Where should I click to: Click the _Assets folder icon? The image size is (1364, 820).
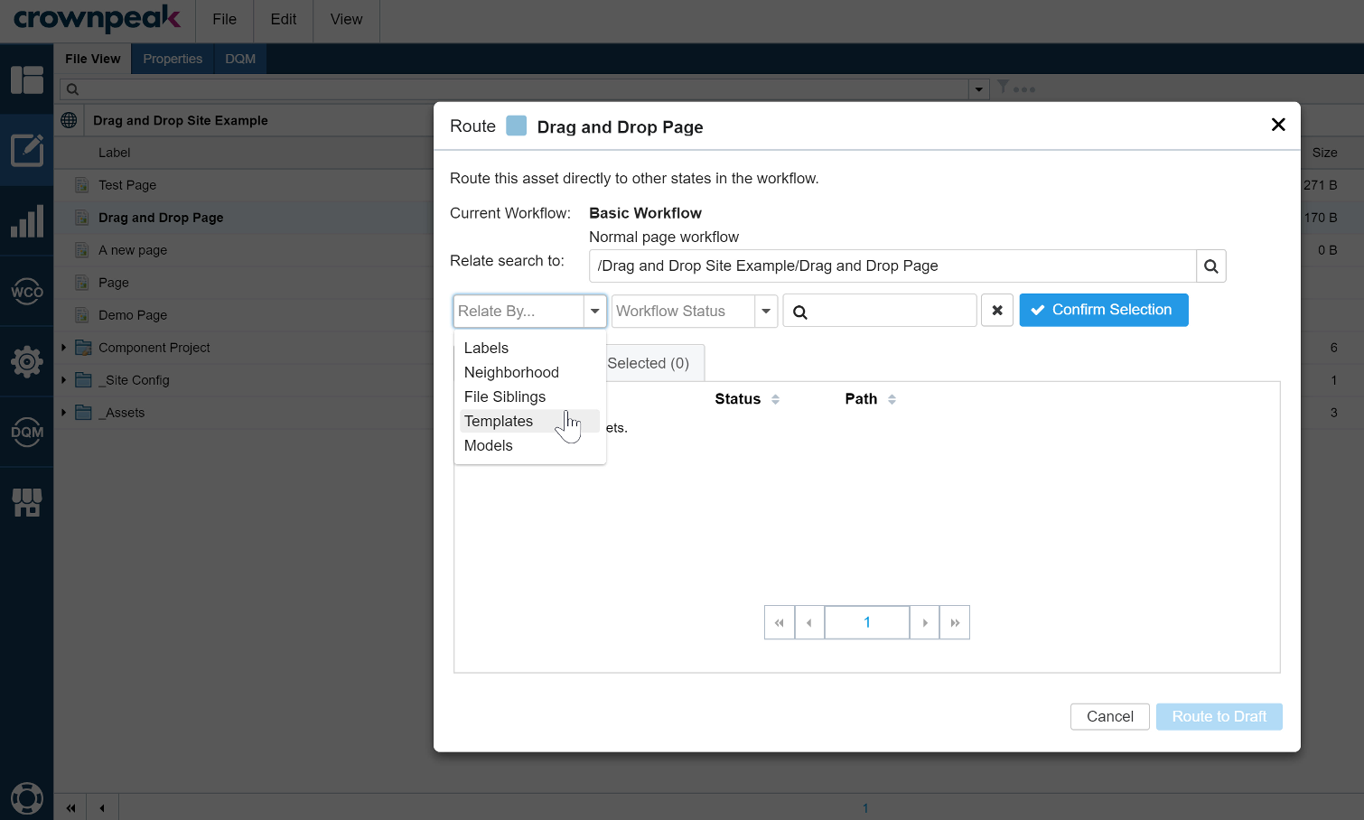coord(84,413)
